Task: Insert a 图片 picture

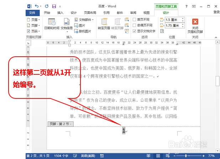Action: point(80,25)
